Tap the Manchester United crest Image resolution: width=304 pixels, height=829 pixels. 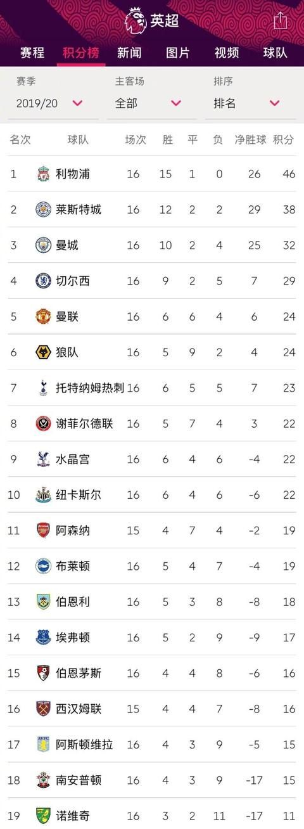(x=43, y=316)
